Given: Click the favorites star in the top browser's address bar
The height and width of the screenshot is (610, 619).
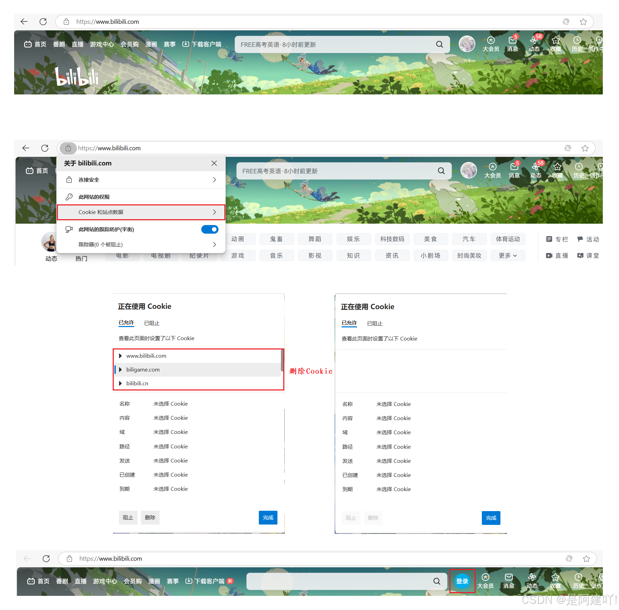Looking at the screenshot, I should 583,22.
